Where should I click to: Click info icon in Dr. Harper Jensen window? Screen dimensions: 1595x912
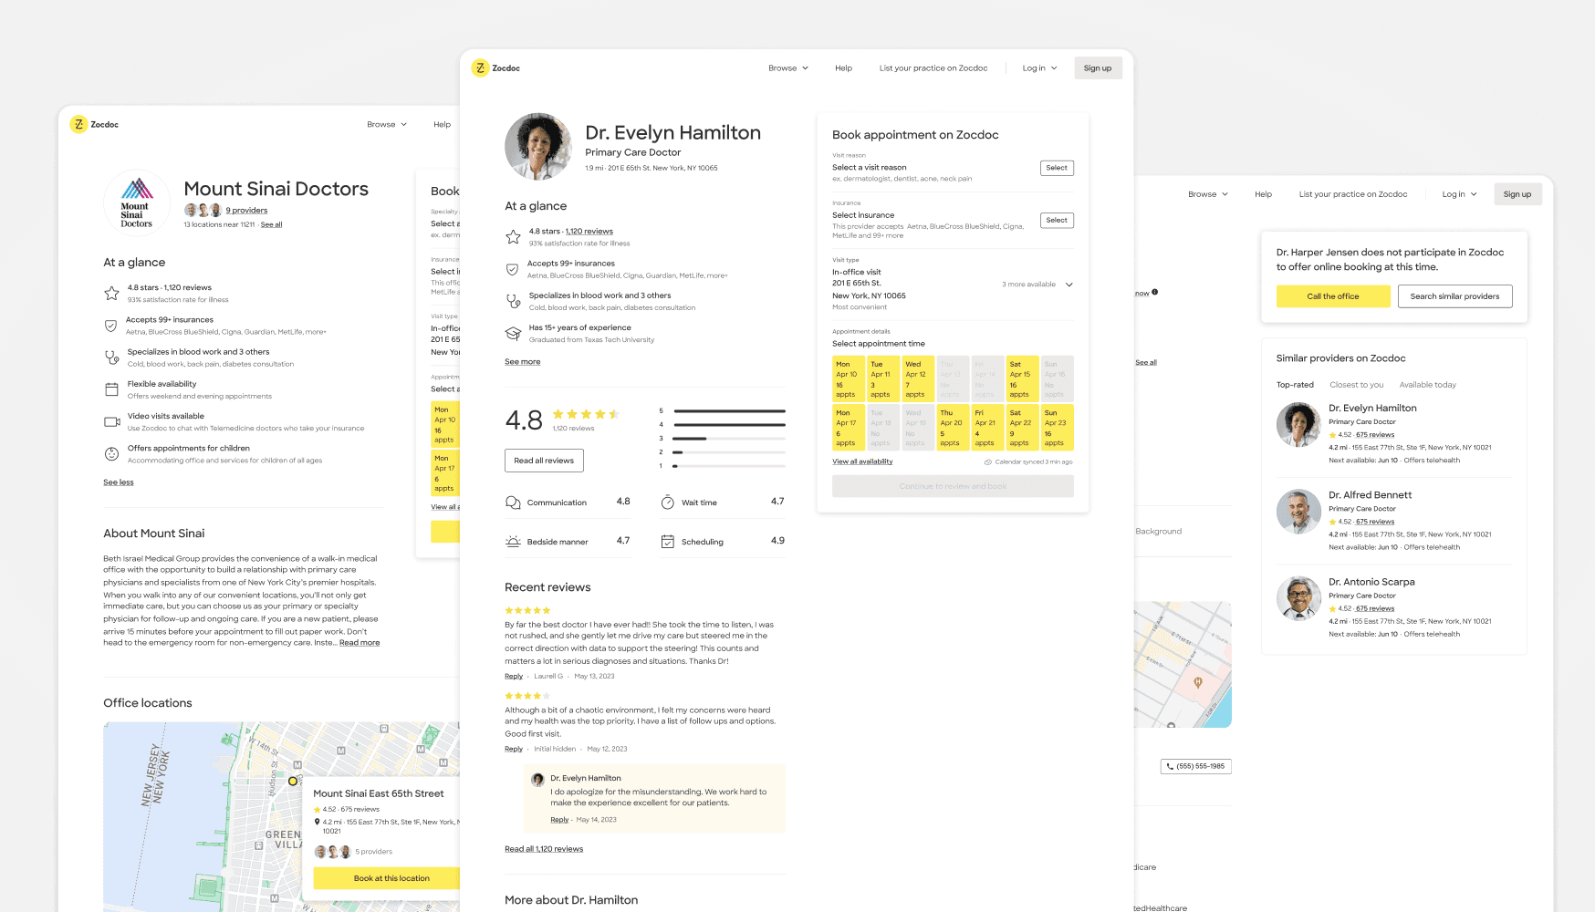pos(1154,292)
